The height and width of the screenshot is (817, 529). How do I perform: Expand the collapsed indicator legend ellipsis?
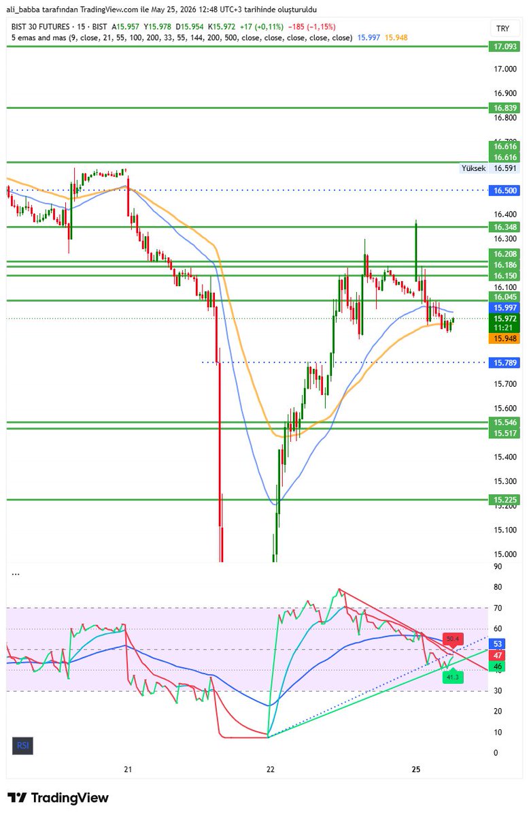[16, 573]
